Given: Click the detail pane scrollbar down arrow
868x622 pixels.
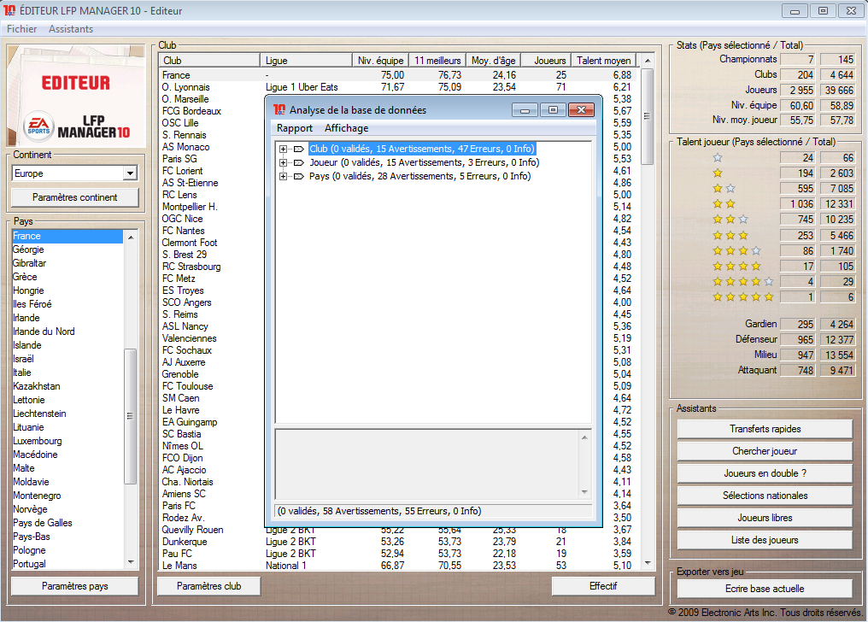Looking at the screenshot, I should [x=584, y=492].
